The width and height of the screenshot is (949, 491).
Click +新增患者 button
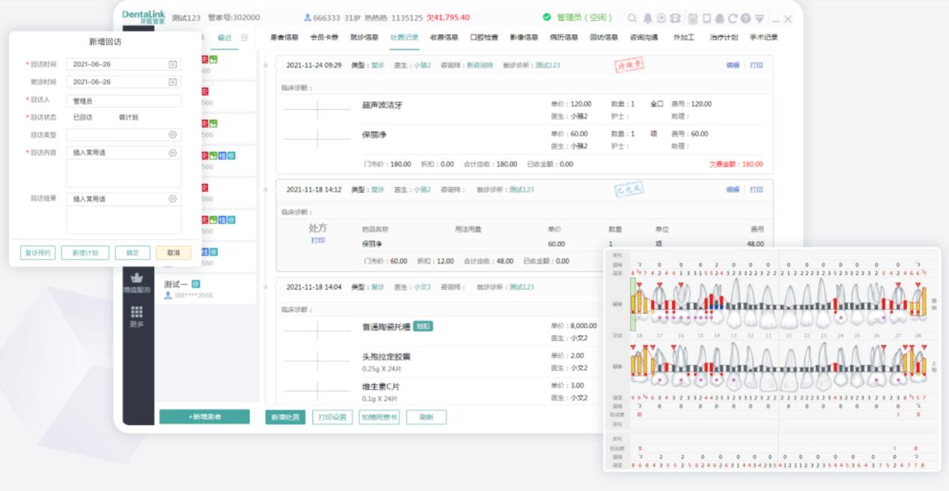pos(204,417)
